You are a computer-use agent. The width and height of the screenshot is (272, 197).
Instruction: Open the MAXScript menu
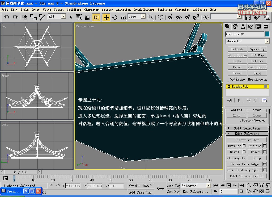(200, 10)
